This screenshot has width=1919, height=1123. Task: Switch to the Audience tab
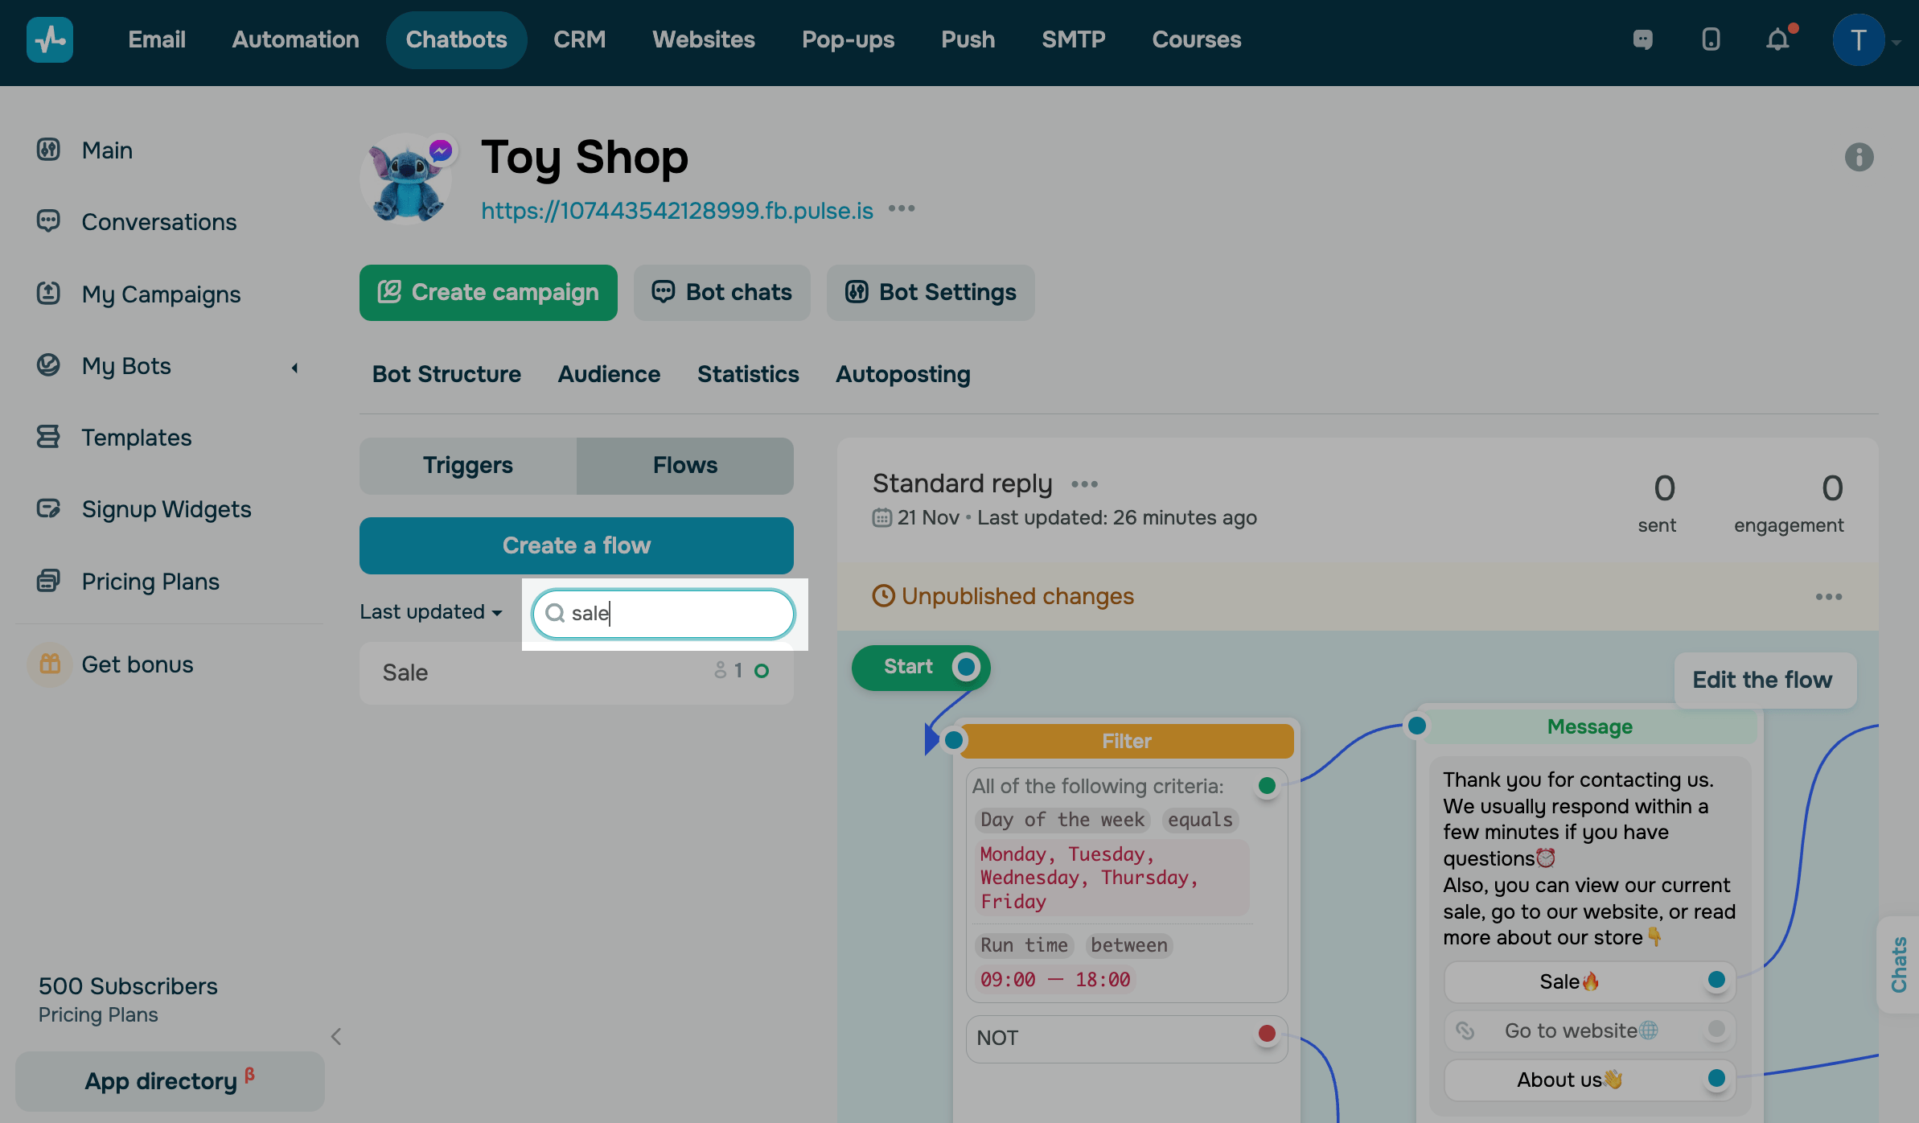click(x=609, y=374)
